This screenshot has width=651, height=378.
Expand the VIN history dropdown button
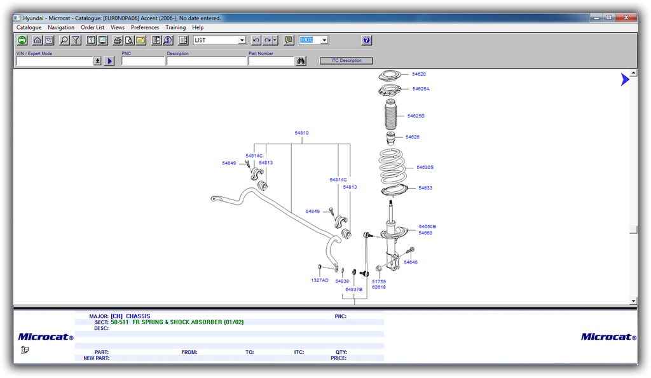tap(97, 61)
